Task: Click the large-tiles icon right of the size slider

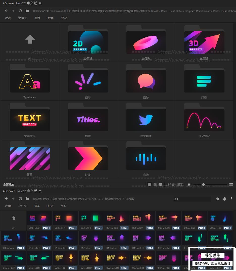Action: [231, 185]
